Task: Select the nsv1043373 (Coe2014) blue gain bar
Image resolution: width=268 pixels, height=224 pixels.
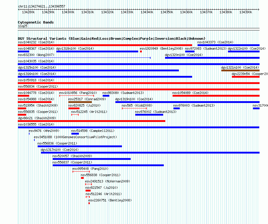Action: 228,45
